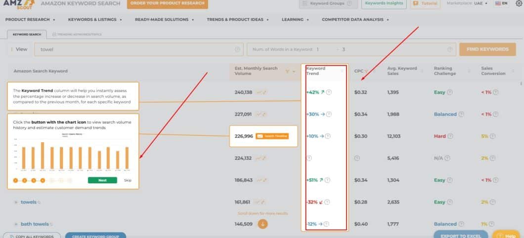Skip the tutorial popup
The height and width of the screenshot is (238, 524).
click(128, 180)
